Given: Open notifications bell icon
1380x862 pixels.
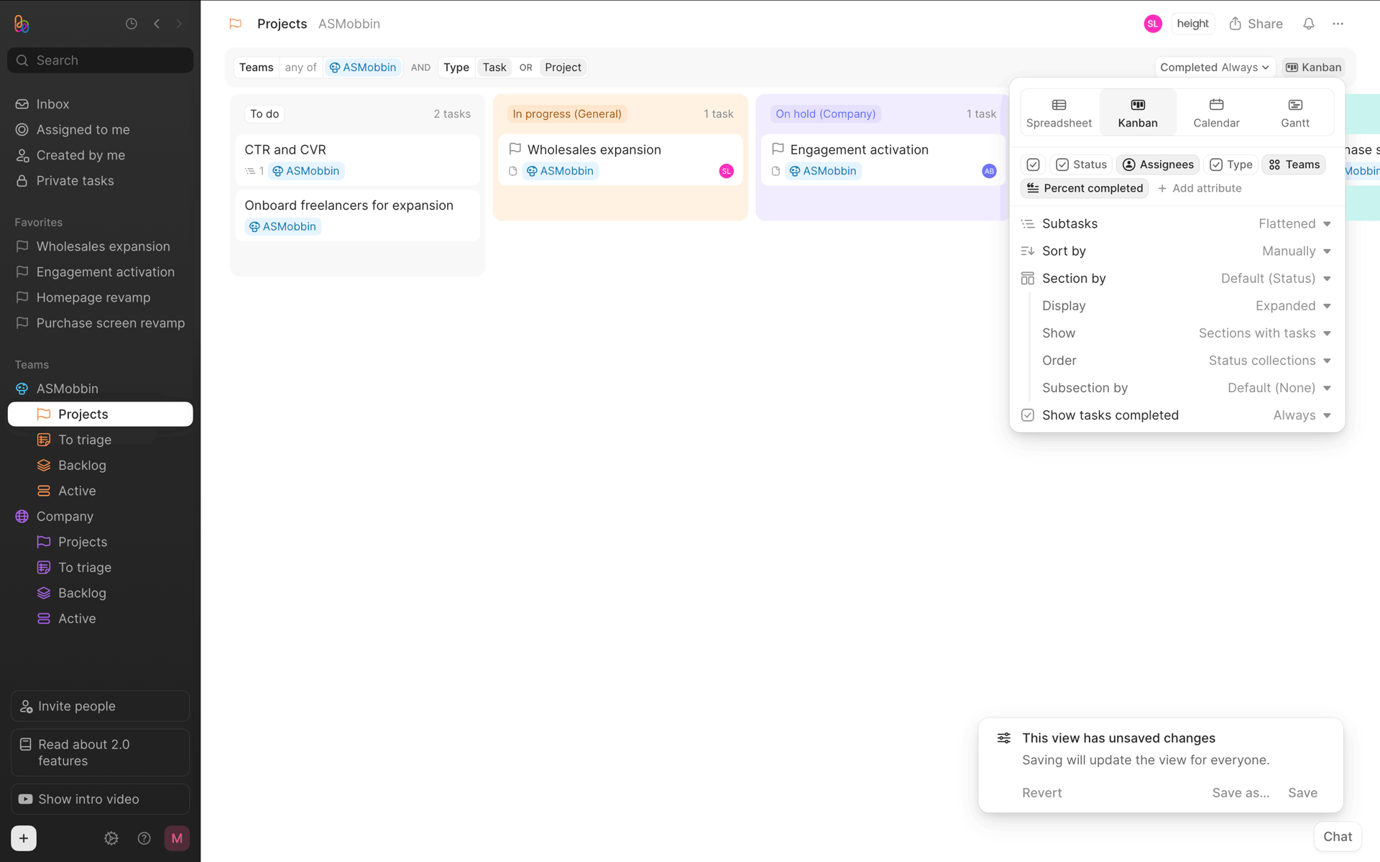Looking at the screenshot, I should [x=1309, y=24].
